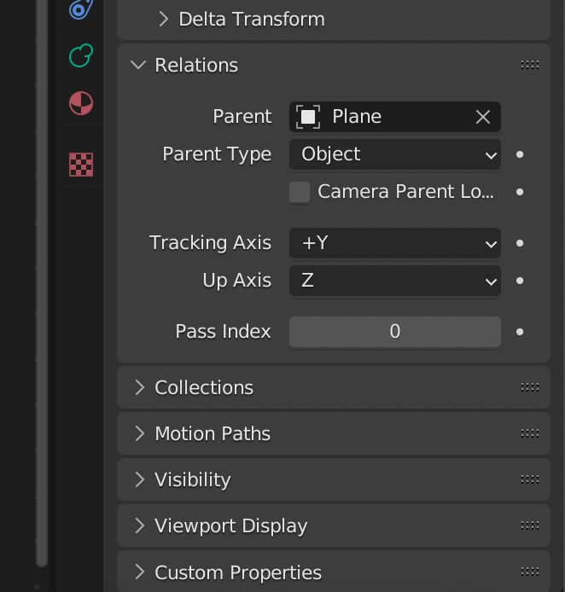Clear the Plane parent with the X
The width and height of the screenshot is (565, 592).
pyautogui.click(x=483, y=117)
